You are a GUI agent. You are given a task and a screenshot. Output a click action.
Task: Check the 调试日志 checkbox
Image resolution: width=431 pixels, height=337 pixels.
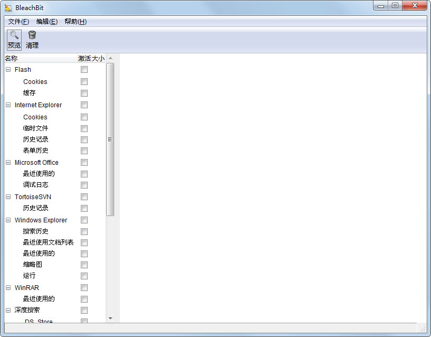tap(84, 185)
